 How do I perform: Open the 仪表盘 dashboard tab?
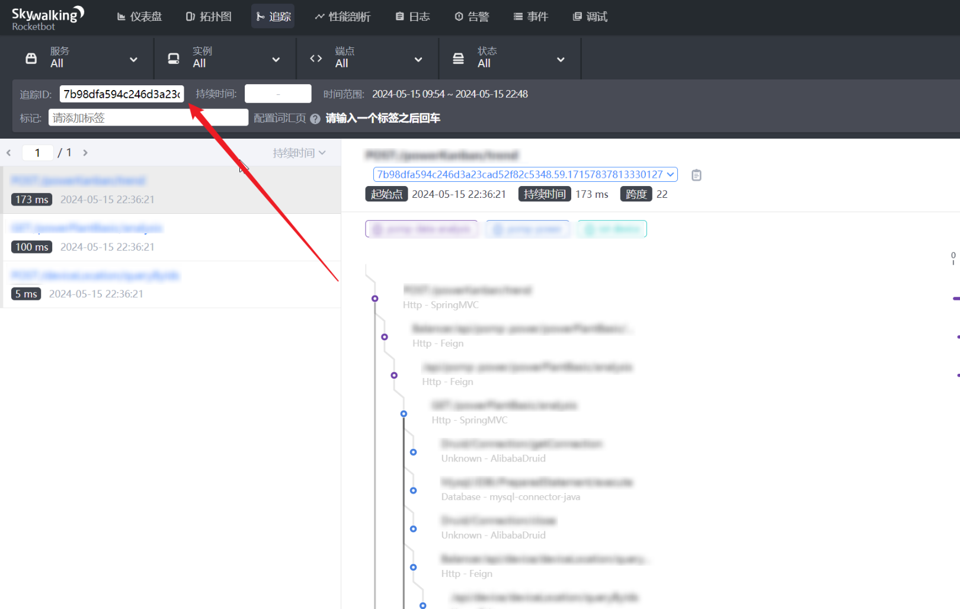tap(139, 17)
